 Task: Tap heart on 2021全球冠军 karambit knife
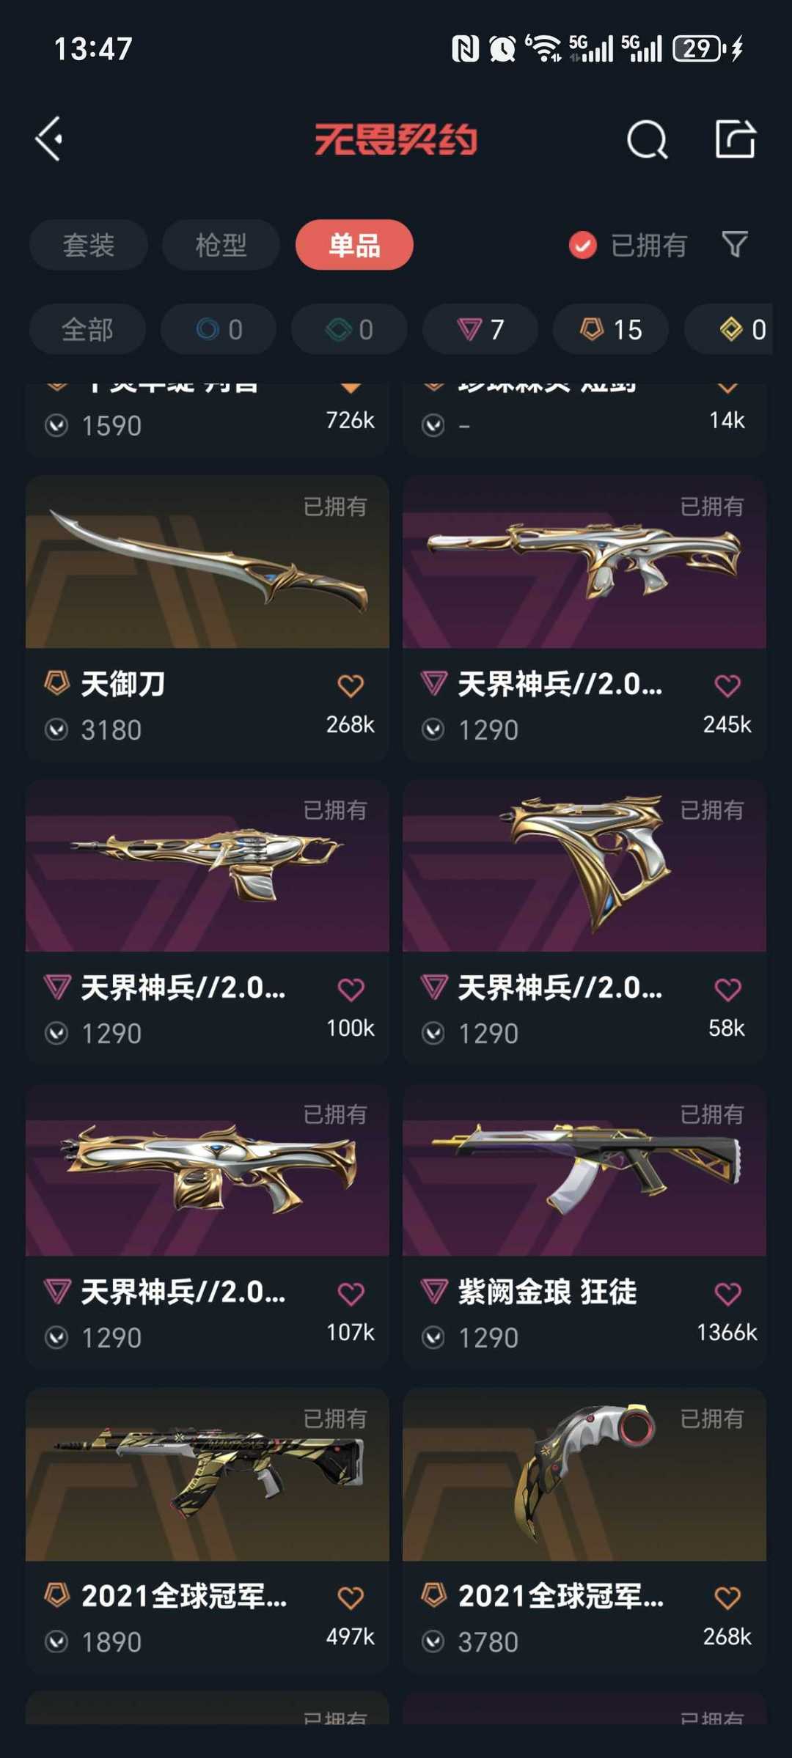click(x=727, y=1597)
